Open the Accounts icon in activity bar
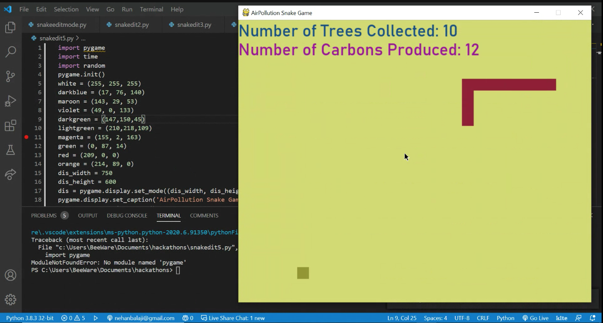603x323 pixels. [10, 275]
